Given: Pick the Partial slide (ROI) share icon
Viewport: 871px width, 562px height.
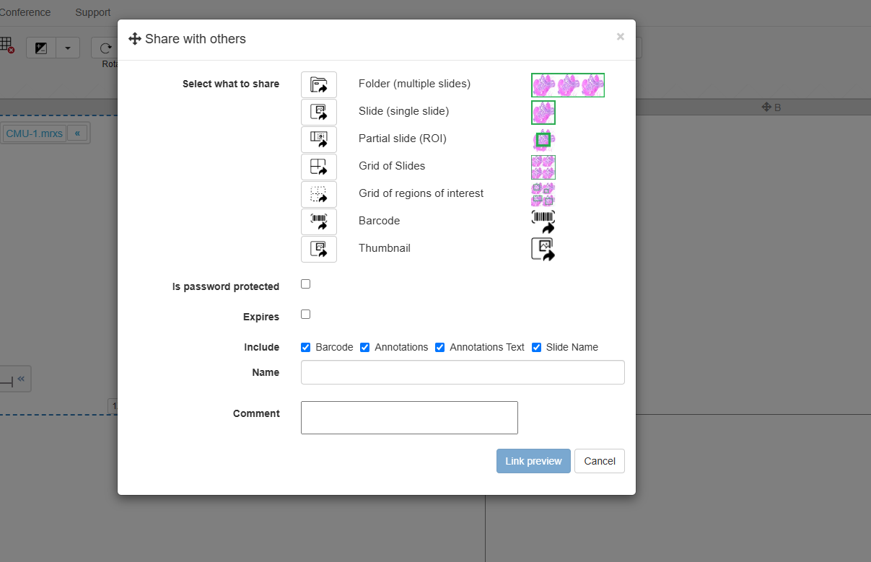Looking at the screenshot, I should pyautogui.click(x=318, y=139).
